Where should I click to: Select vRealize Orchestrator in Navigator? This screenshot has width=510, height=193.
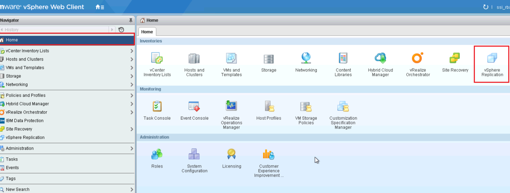[x=67, y=112]
